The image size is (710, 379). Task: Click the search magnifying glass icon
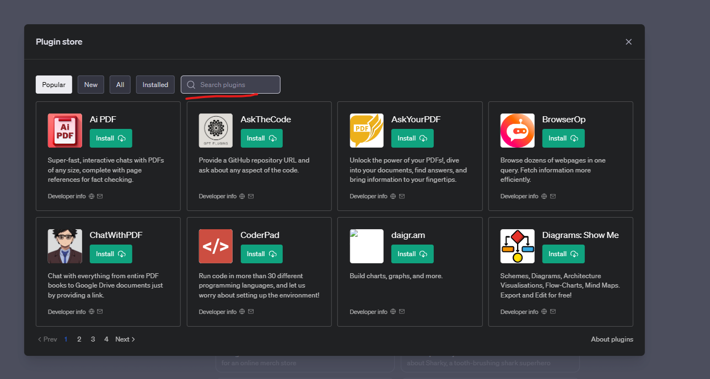[x=191, y=84]
